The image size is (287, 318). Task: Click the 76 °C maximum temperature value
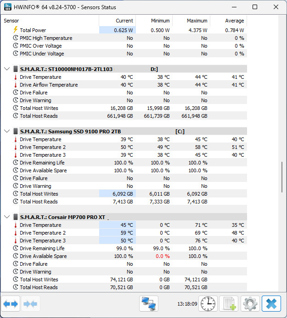(201, 241)
